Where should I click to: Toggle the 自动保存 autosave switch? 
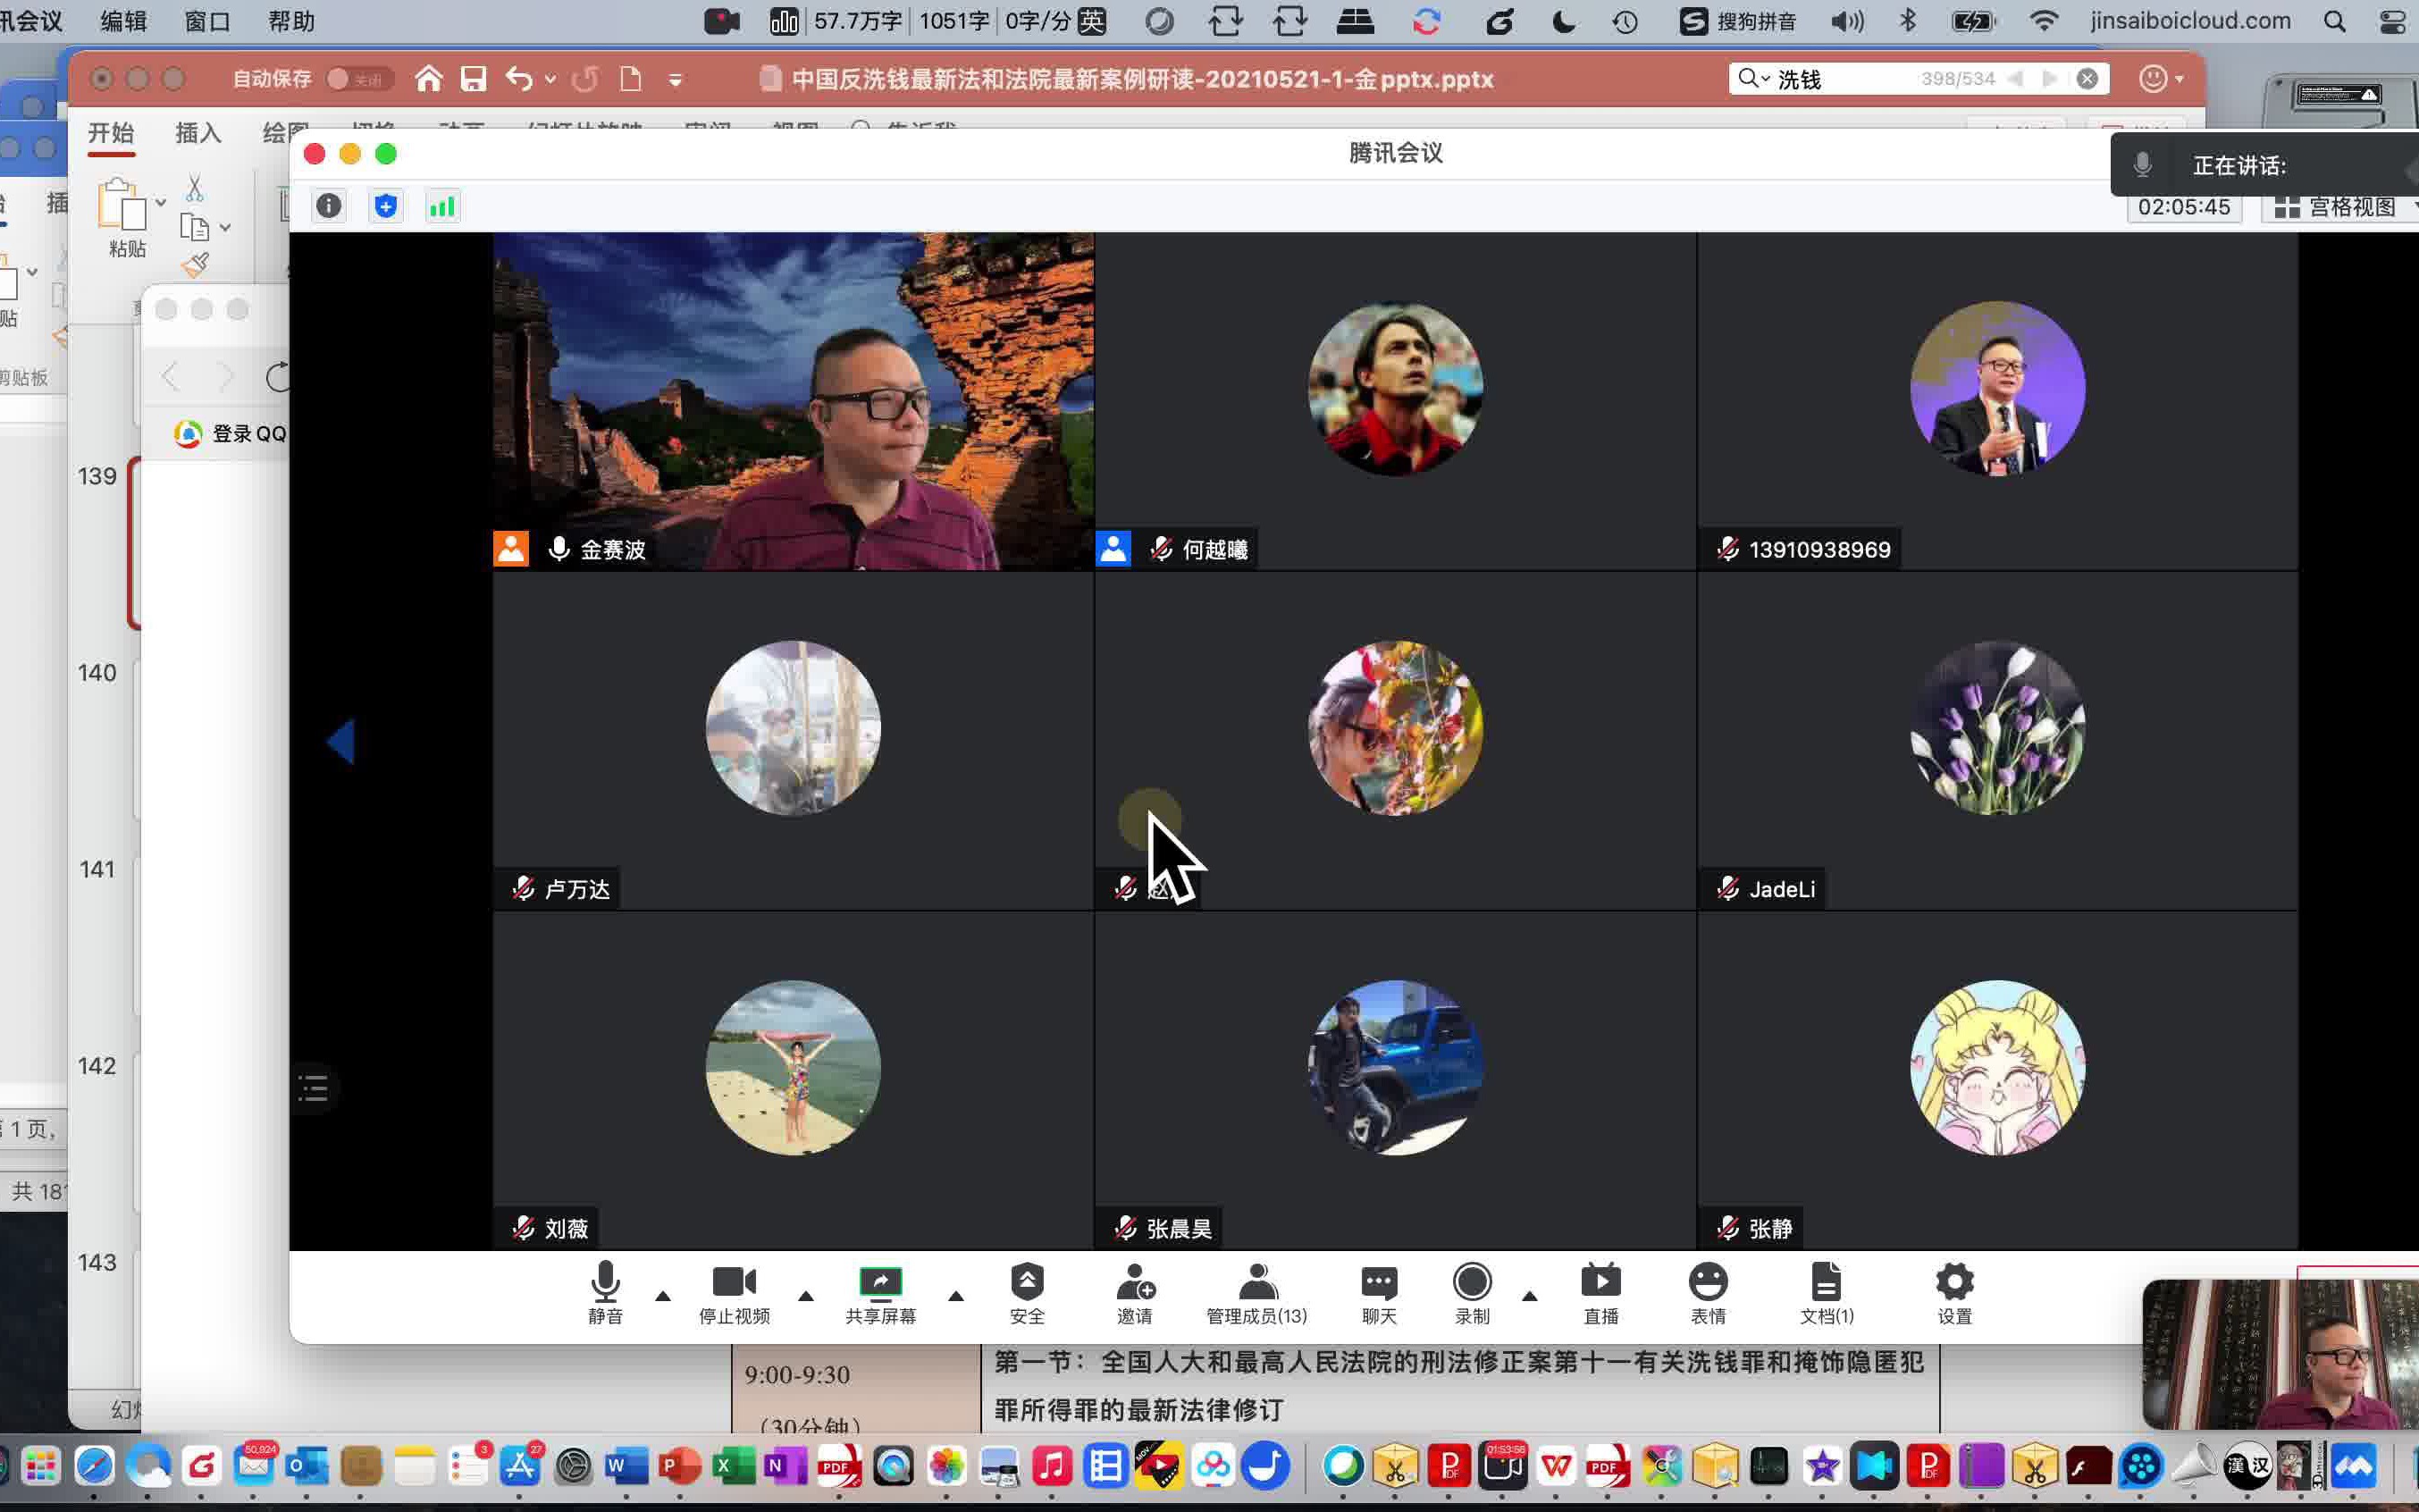[x=358, y=78]
